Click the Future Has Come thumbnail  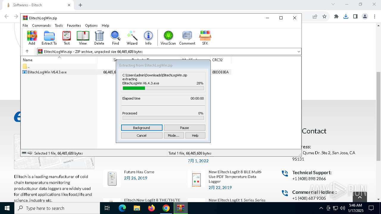coord(112,178)
